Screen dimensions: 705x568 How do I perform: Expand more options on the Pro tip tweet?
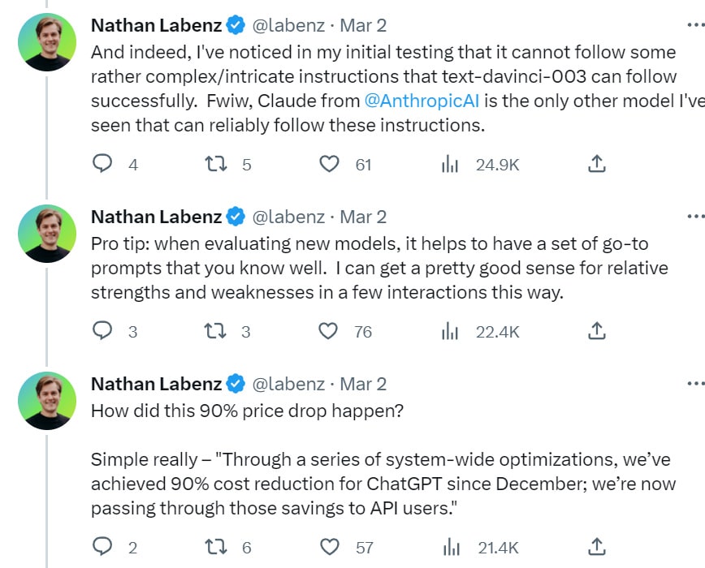[x=695, y=217]
